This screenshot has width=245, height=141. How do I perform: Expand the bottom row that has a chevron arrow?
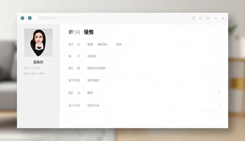(144, 105)
